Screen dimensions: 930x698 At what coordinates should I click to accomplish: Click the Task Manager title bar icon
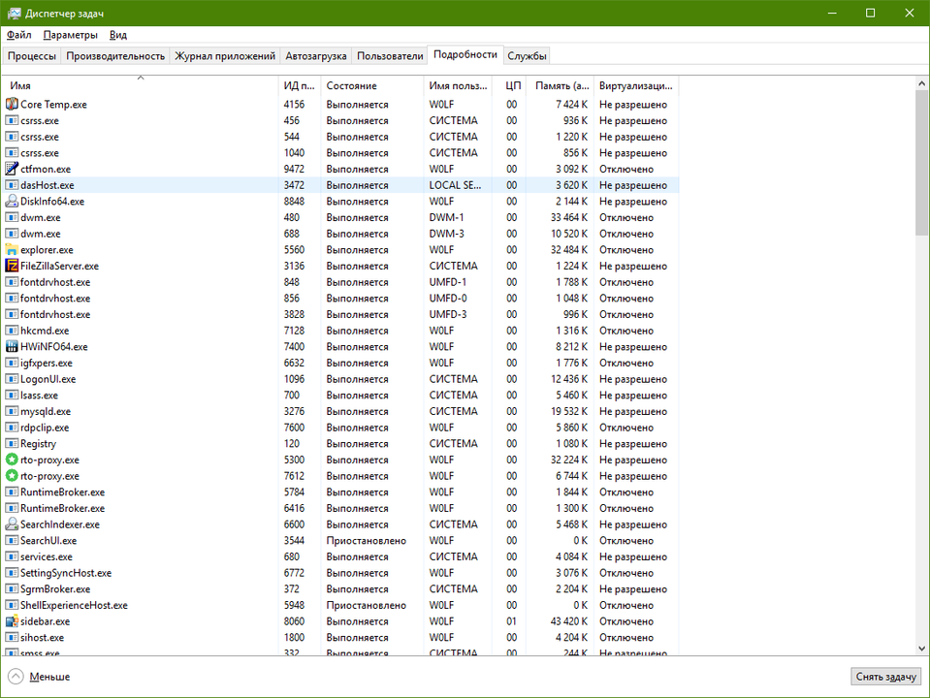[x=15, y=13]
